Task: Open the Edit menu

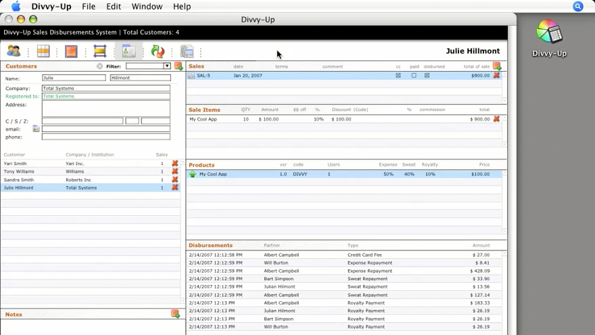Action: 114,7
